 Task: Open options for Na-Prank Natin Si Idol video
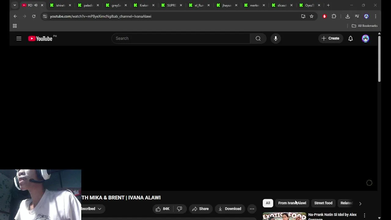[364, 215]
